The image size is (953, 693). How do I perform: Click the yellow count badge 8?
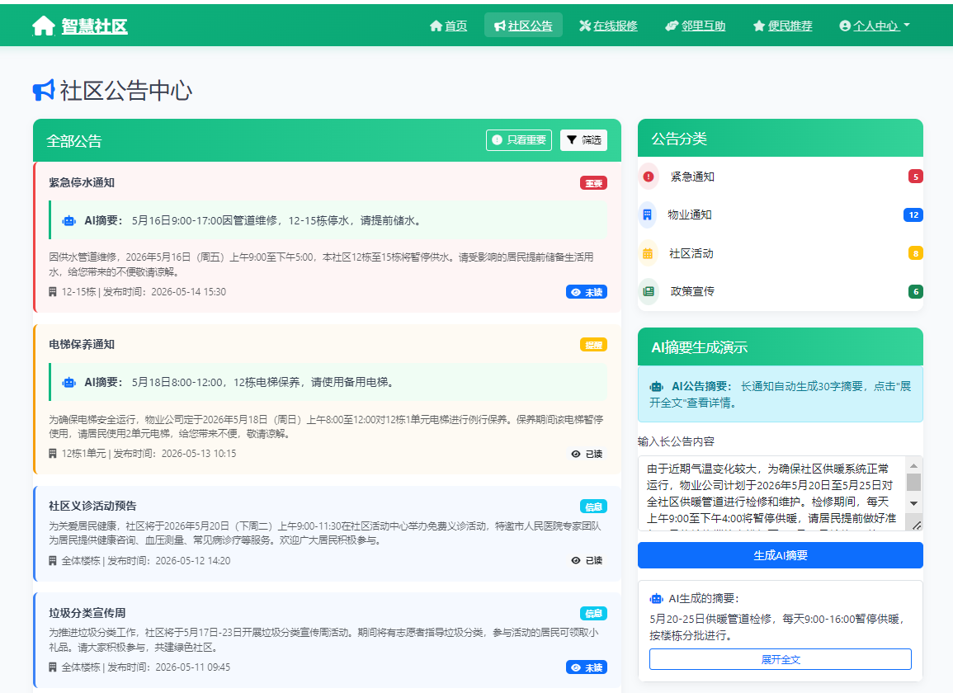(915, 253)
